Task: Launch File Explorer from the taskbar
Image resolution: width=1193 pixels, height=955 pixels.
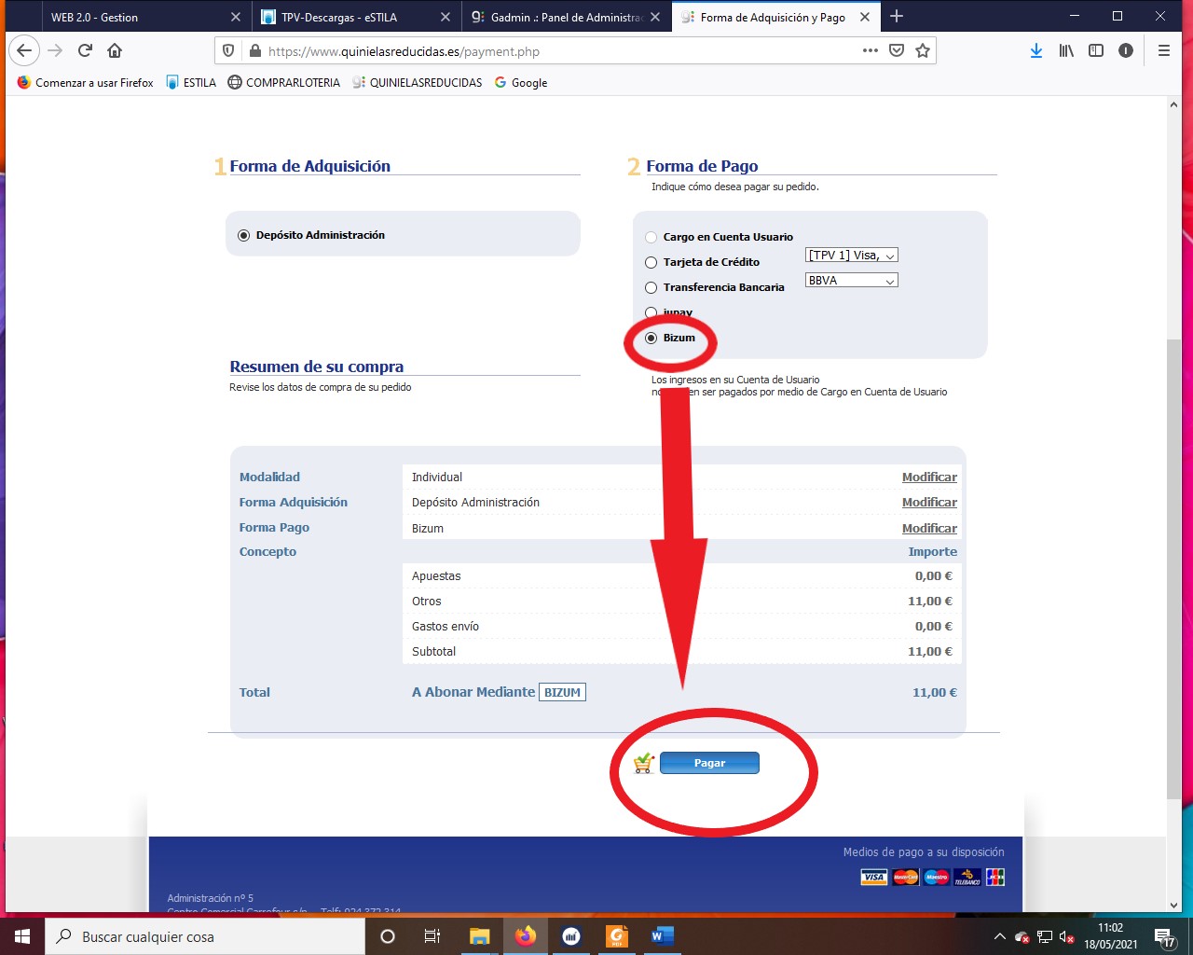Action: click(480, 936)
